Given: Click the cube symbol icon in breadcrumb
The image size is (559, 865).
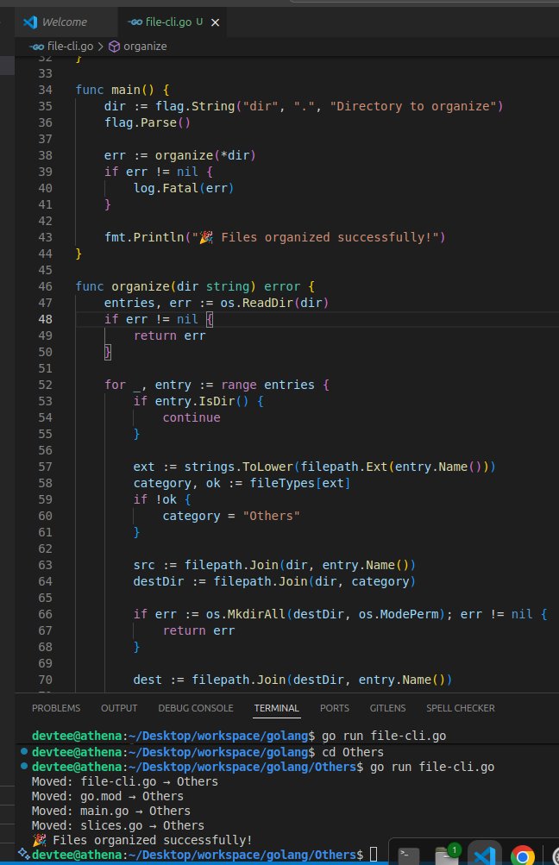Looking at the screenshot, I should pos(114,47).
